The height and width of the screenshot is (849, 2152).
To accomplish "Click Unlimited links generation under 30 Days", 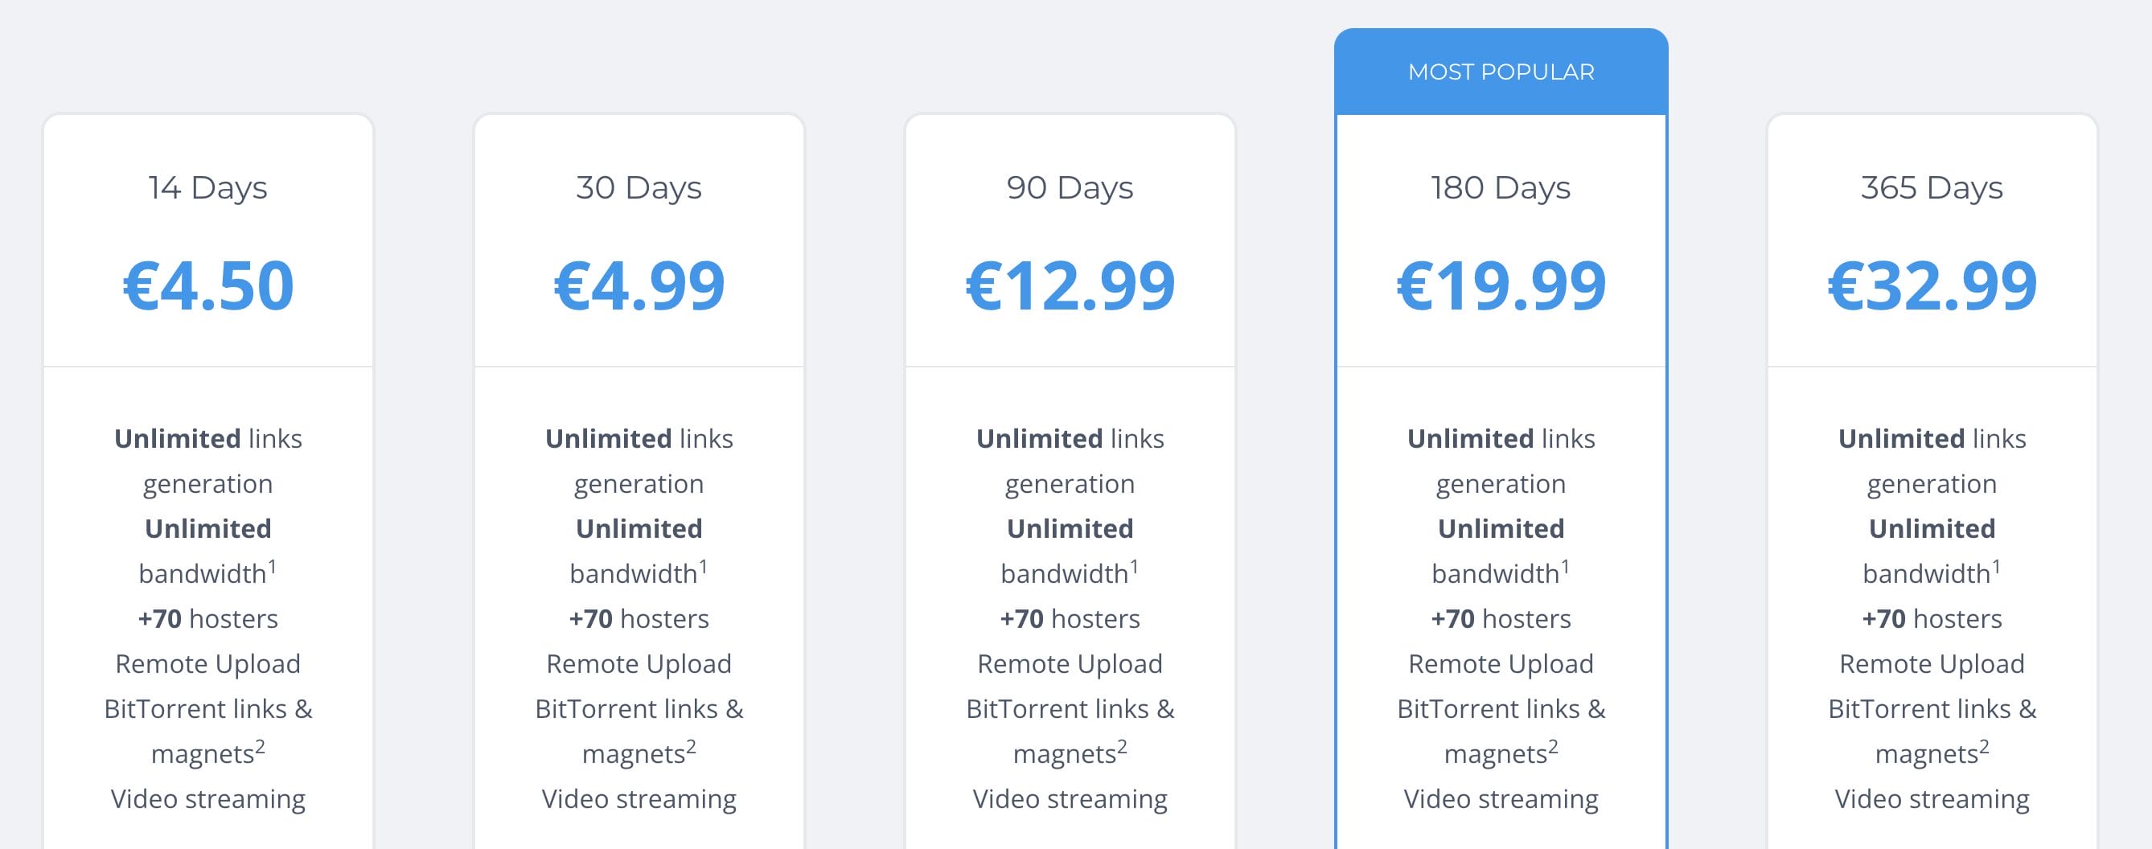I will point(639,459).
